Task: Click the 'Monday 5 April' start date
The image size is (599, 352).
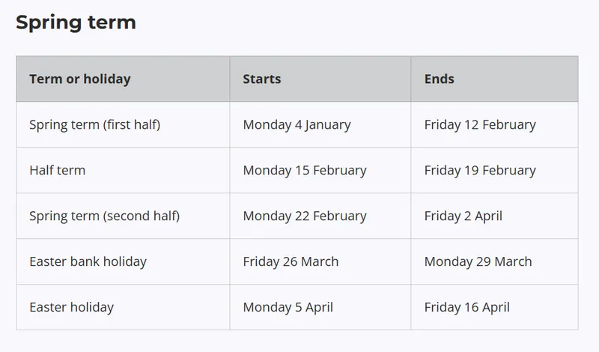Action: [288, 307]
